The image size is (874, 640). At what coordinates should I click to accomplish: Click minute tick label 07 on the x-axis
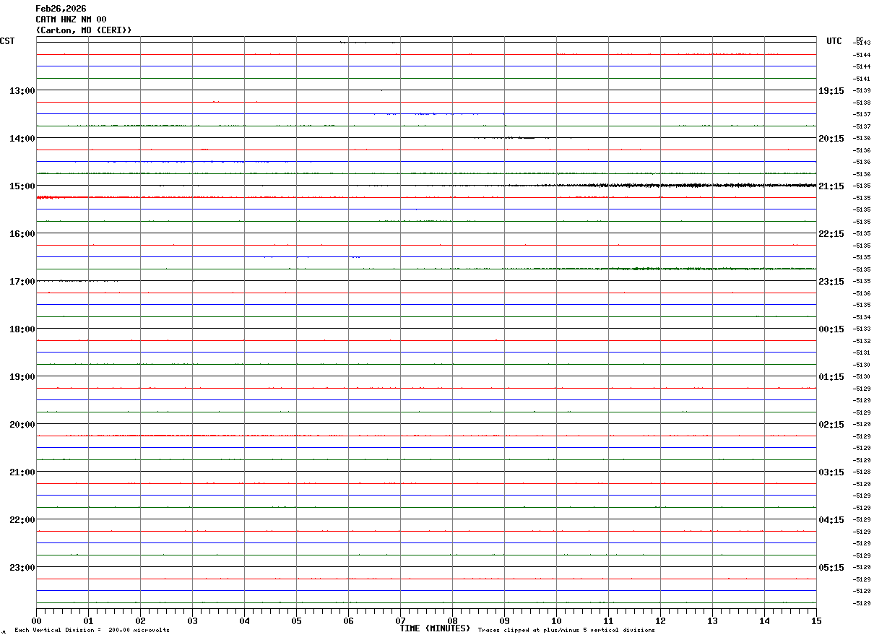click(400, 620)
